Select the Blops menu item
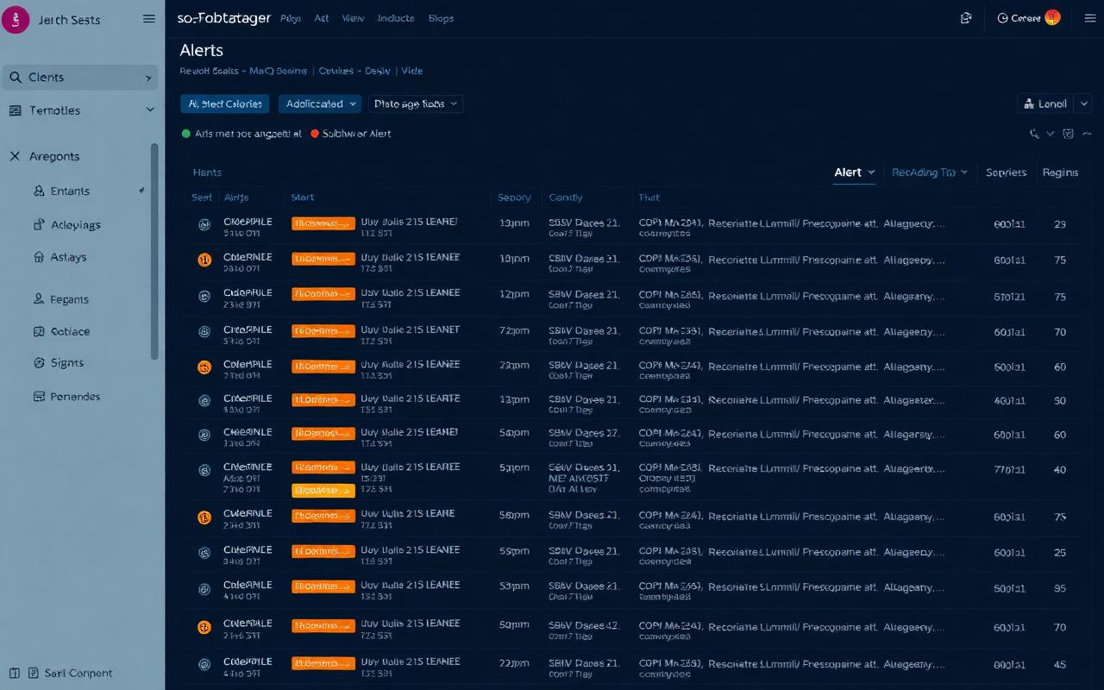Image resolution: width=1104 pixels, height=690 pixels. click(441, 18)
